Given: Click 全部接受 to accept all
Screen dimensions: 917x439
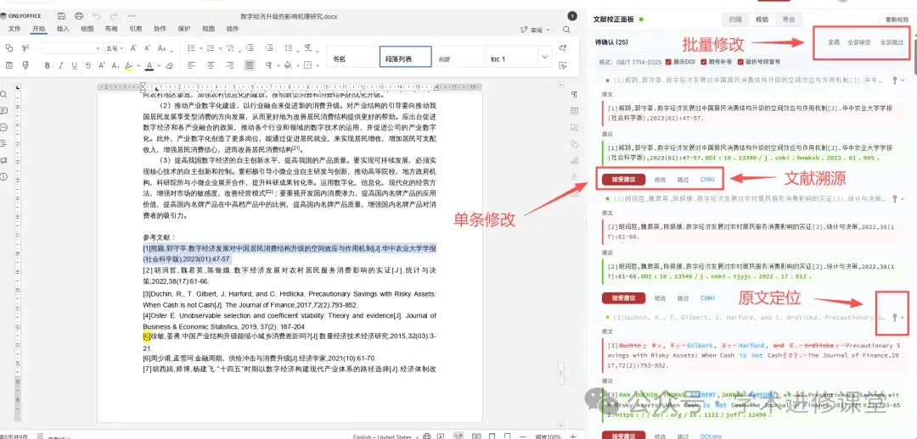Looking at the screenshot, I should [859, 42].
